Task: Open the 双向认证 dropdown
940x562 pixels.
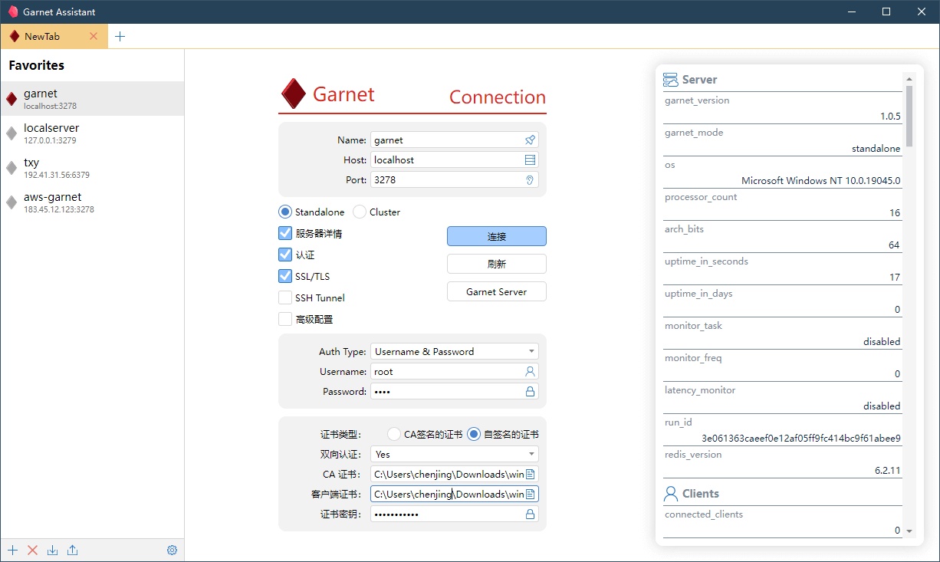Action: (454, 454)
